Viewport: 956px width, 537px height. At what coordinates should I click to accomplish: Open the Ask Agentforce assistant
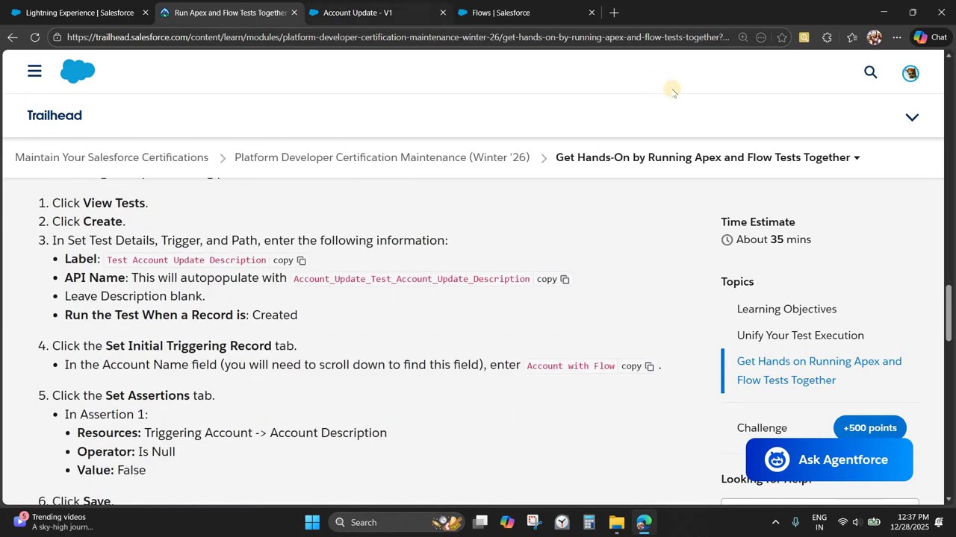tap(829, 460)
